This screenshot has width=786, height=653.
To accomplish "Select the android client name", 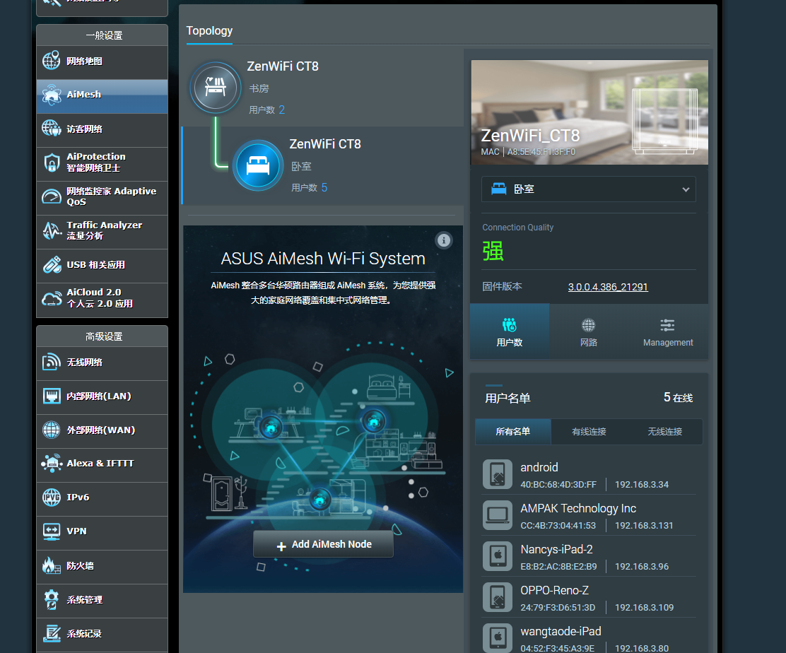I will click(x=539, y=468).
